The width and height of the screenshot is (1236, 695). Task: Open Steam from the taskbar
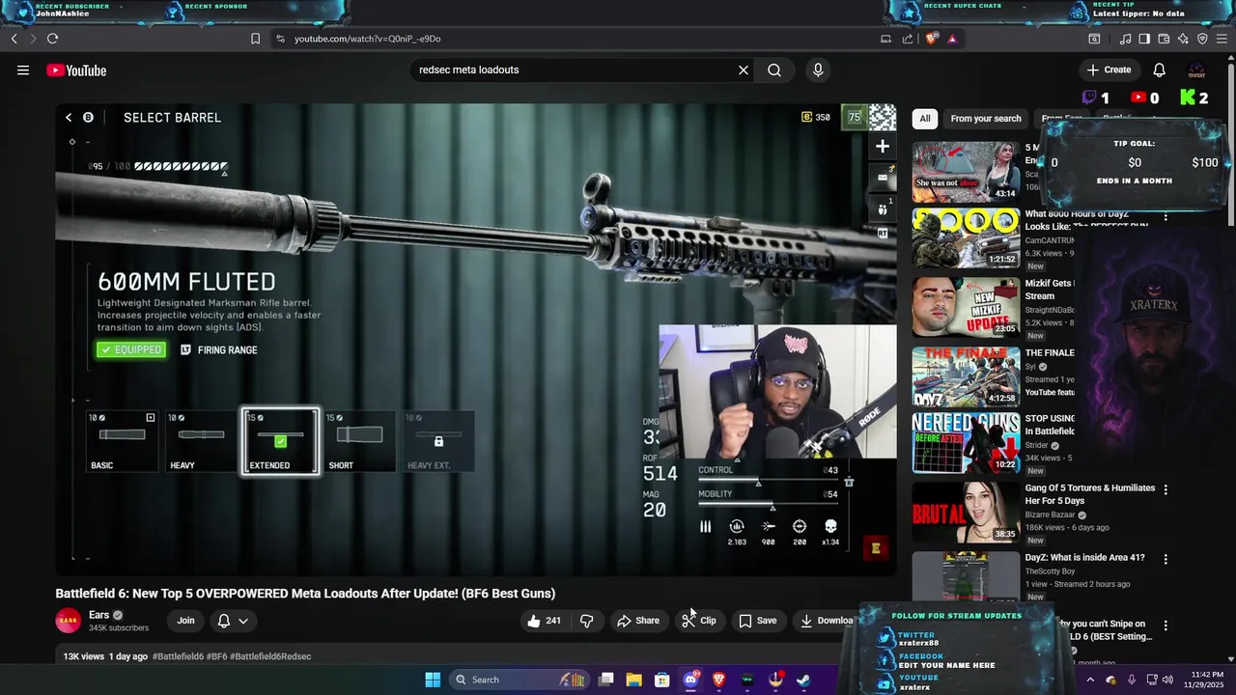coord(802,680)
